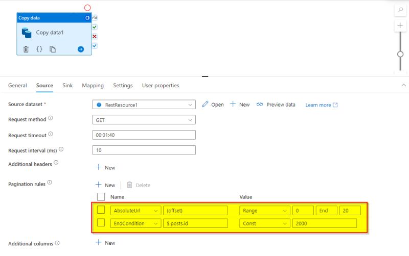
Task: View activity JSON code braces icon
Action: 39,49
